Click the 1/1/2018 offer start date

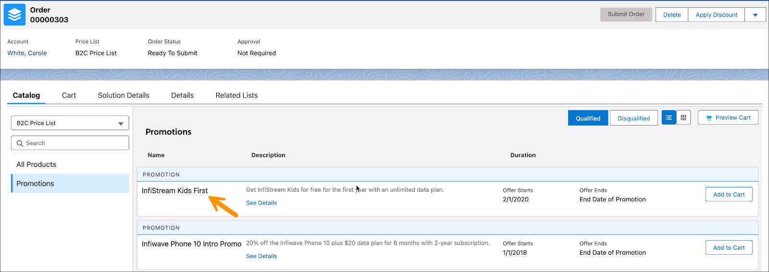tap(515, 253)
